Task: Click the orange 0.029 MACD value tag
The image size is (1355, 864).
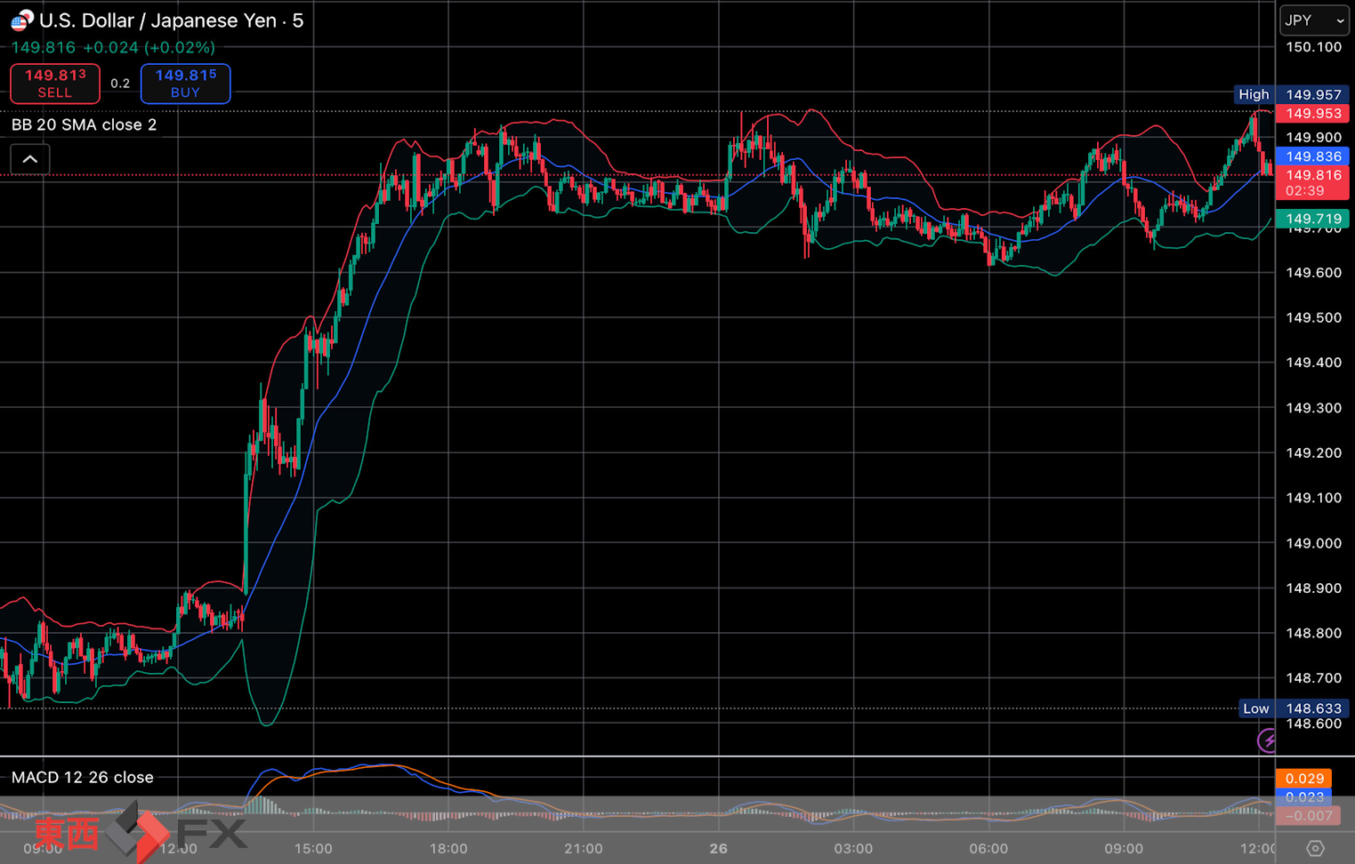Action: point(1303,779)
